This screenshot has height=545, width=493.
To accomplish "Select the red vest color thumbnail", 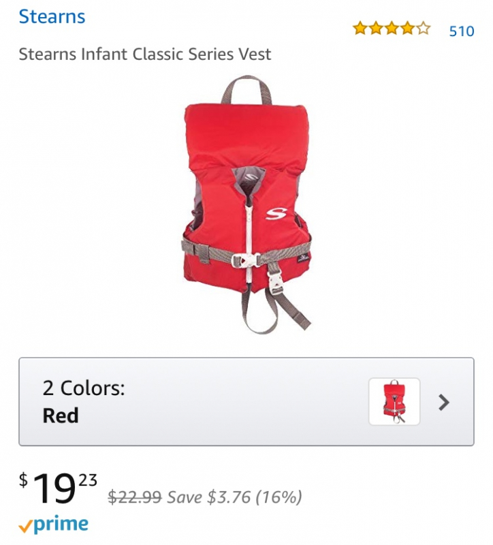I will point(394,401).
